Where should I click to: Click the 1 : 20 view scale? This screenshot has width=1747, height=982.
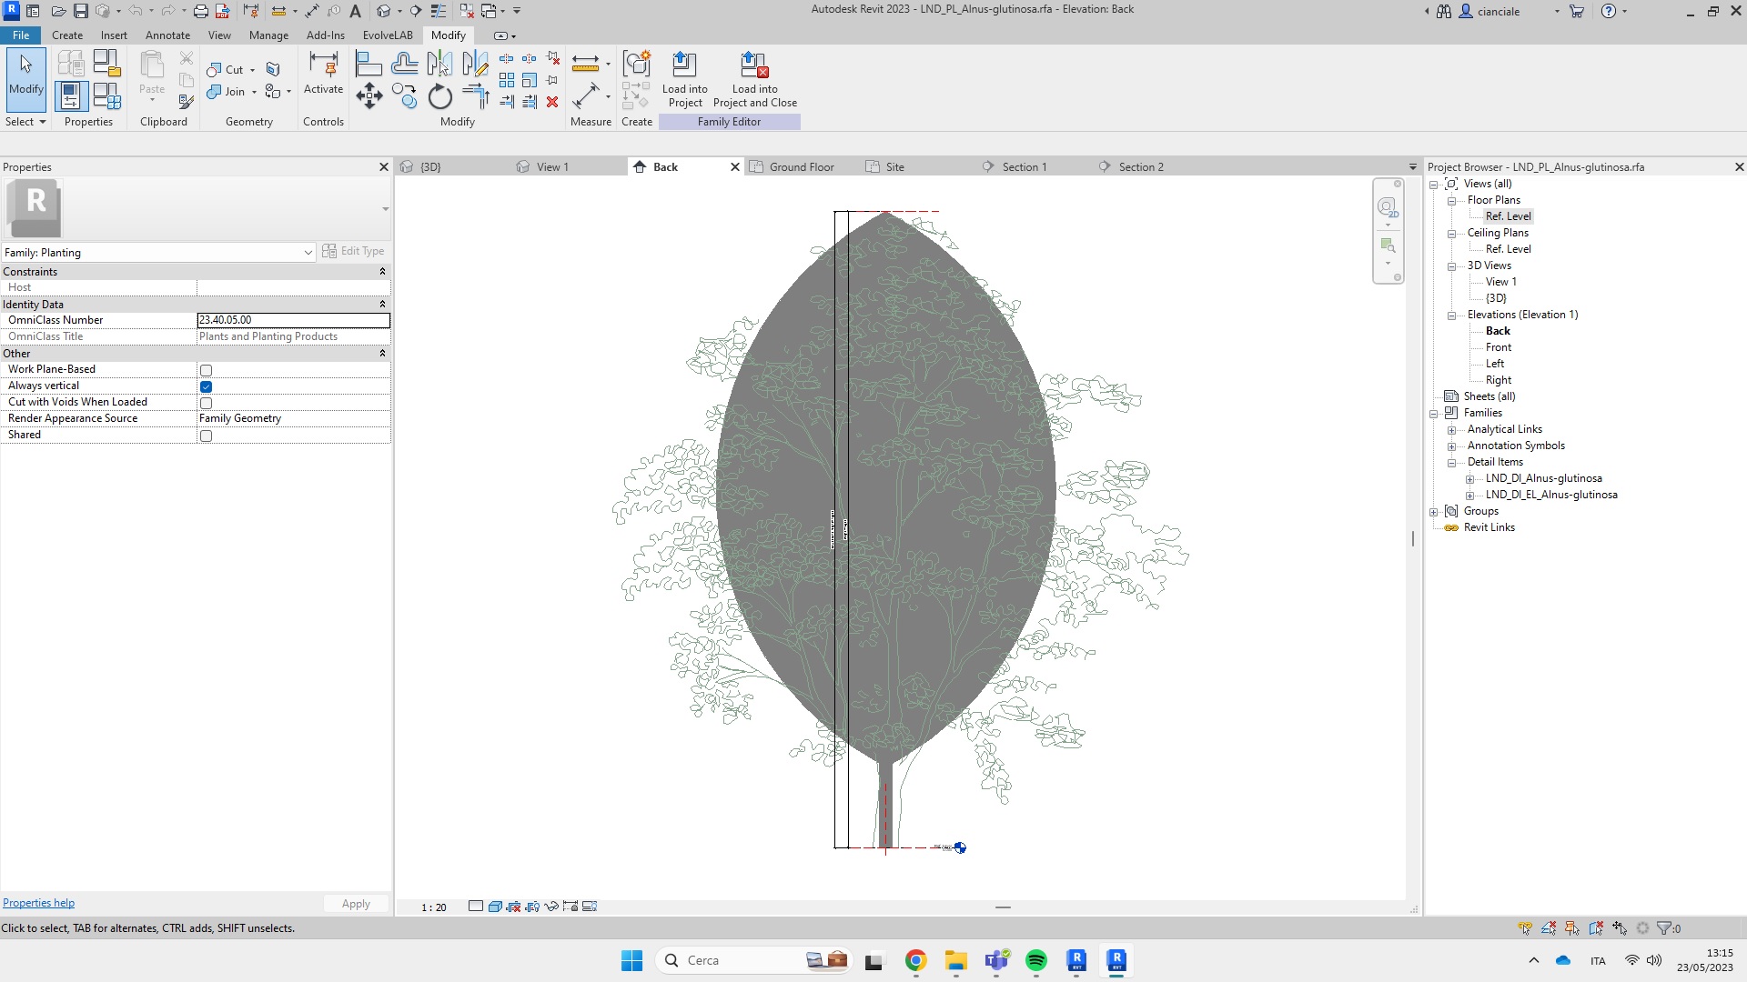click(434, 907)
